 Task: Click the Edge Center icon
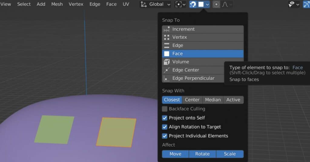pyautogui.click(x=167, y=70)
